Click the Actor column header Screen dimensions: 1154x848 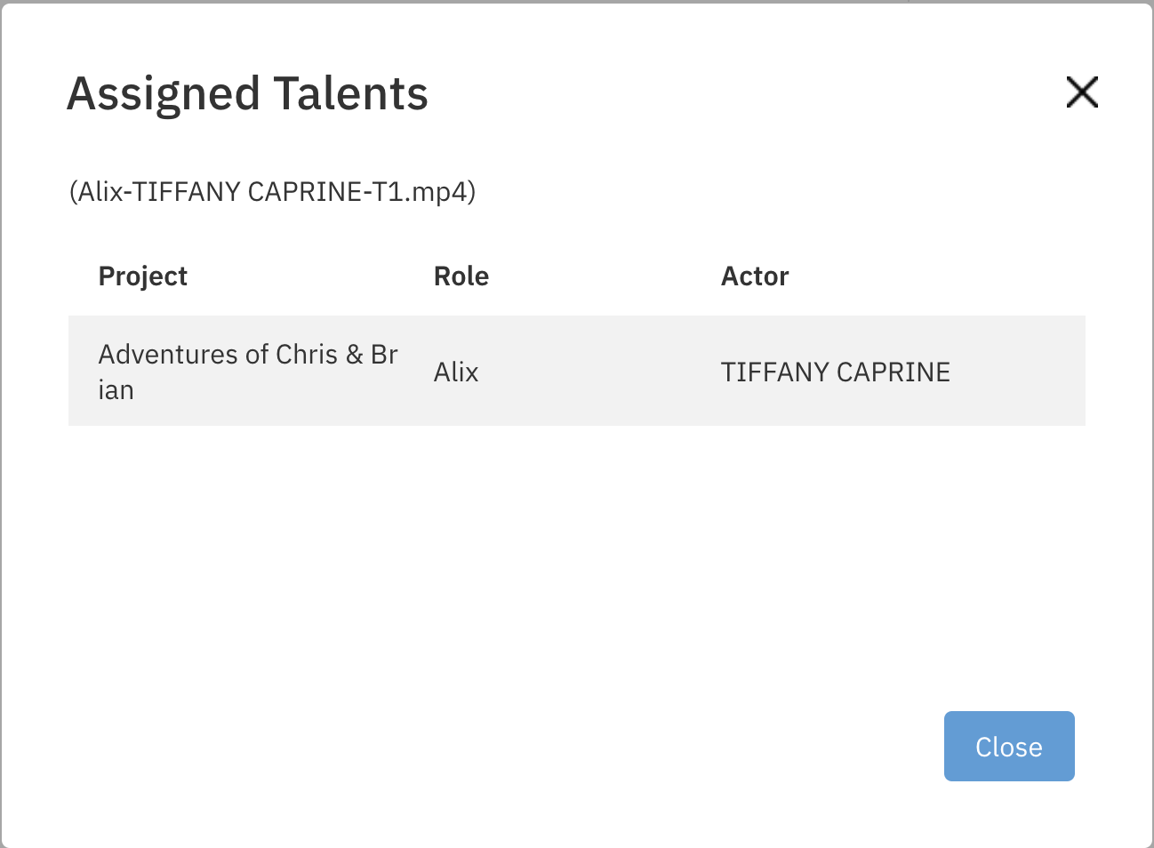[x=755, y=276]
